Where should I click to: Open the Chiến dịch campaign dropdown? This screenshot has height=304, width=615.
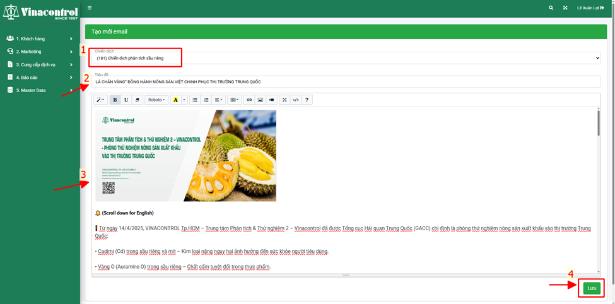point(344,57)
